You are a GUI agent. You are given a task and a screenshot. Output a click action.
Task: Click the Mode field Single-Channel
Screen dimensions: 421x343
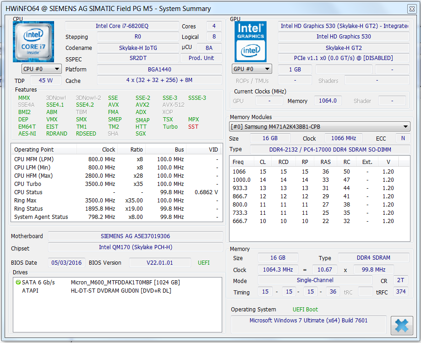[315, 280]
